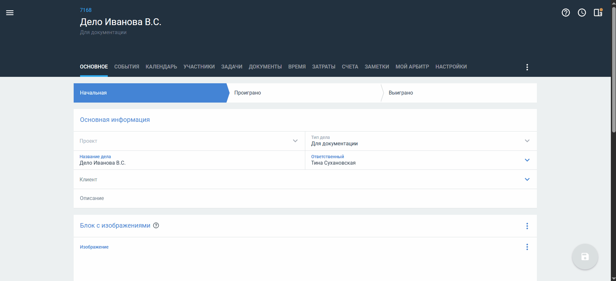Click help icon next to Блок с изображениями

click(156, 226)
